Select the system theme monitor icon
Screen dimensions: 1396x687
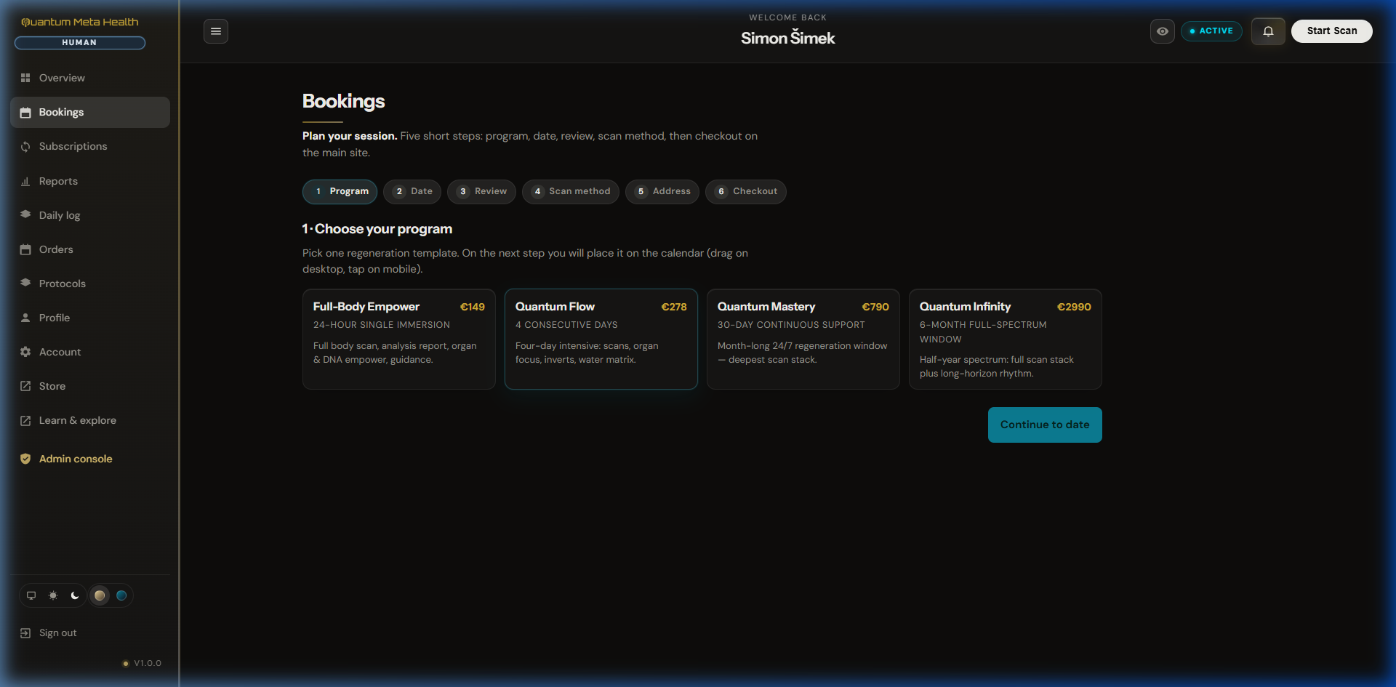point(31,595)
